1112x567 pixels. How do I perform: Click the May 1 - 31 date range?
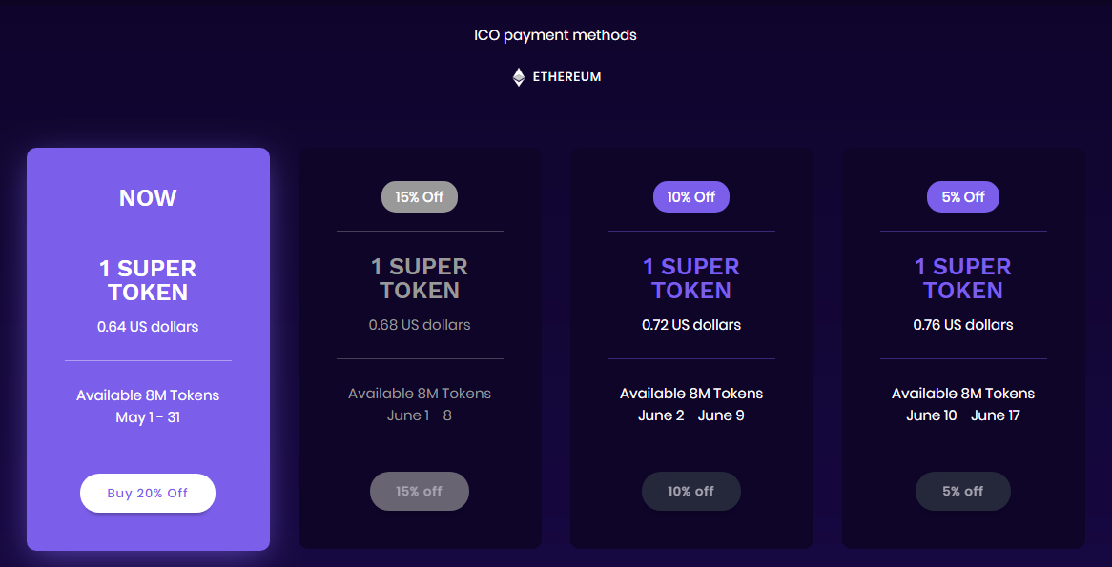(148, 417)
